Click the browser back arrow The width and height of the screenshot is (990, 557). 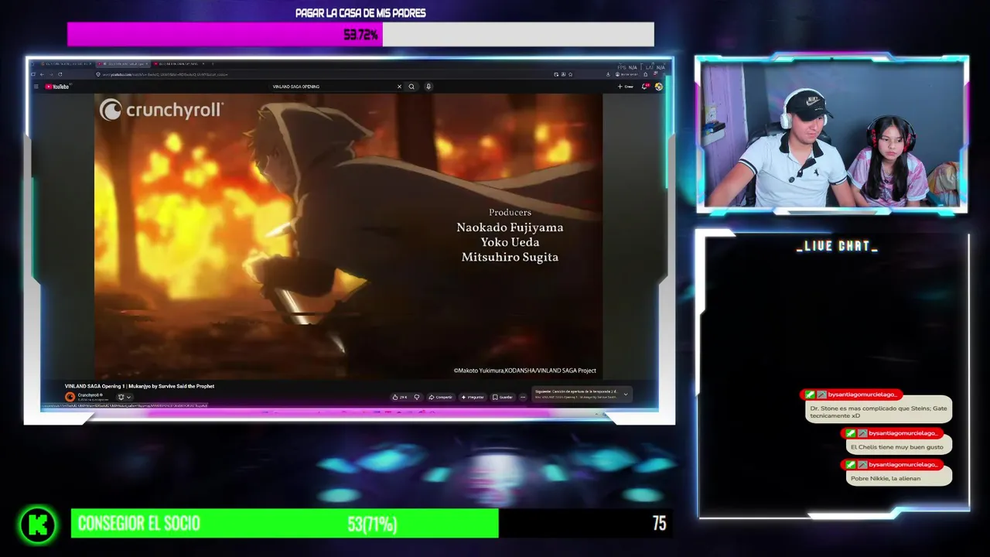pos(42,74)
